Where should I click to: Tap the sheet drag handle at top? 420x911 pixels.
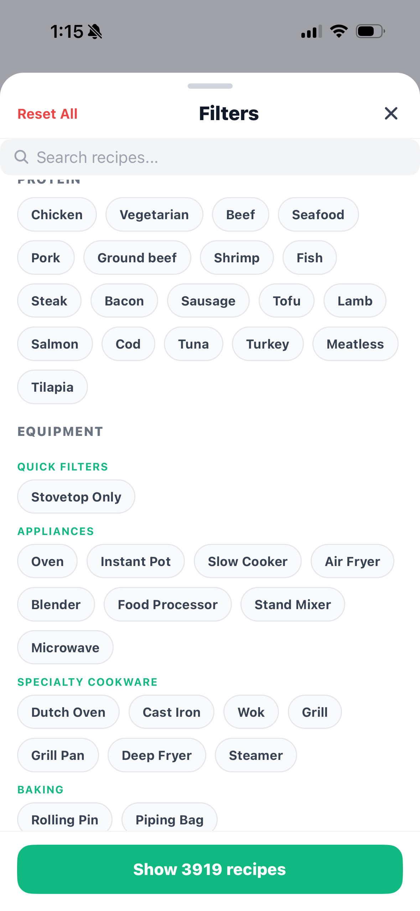(210, 86)
